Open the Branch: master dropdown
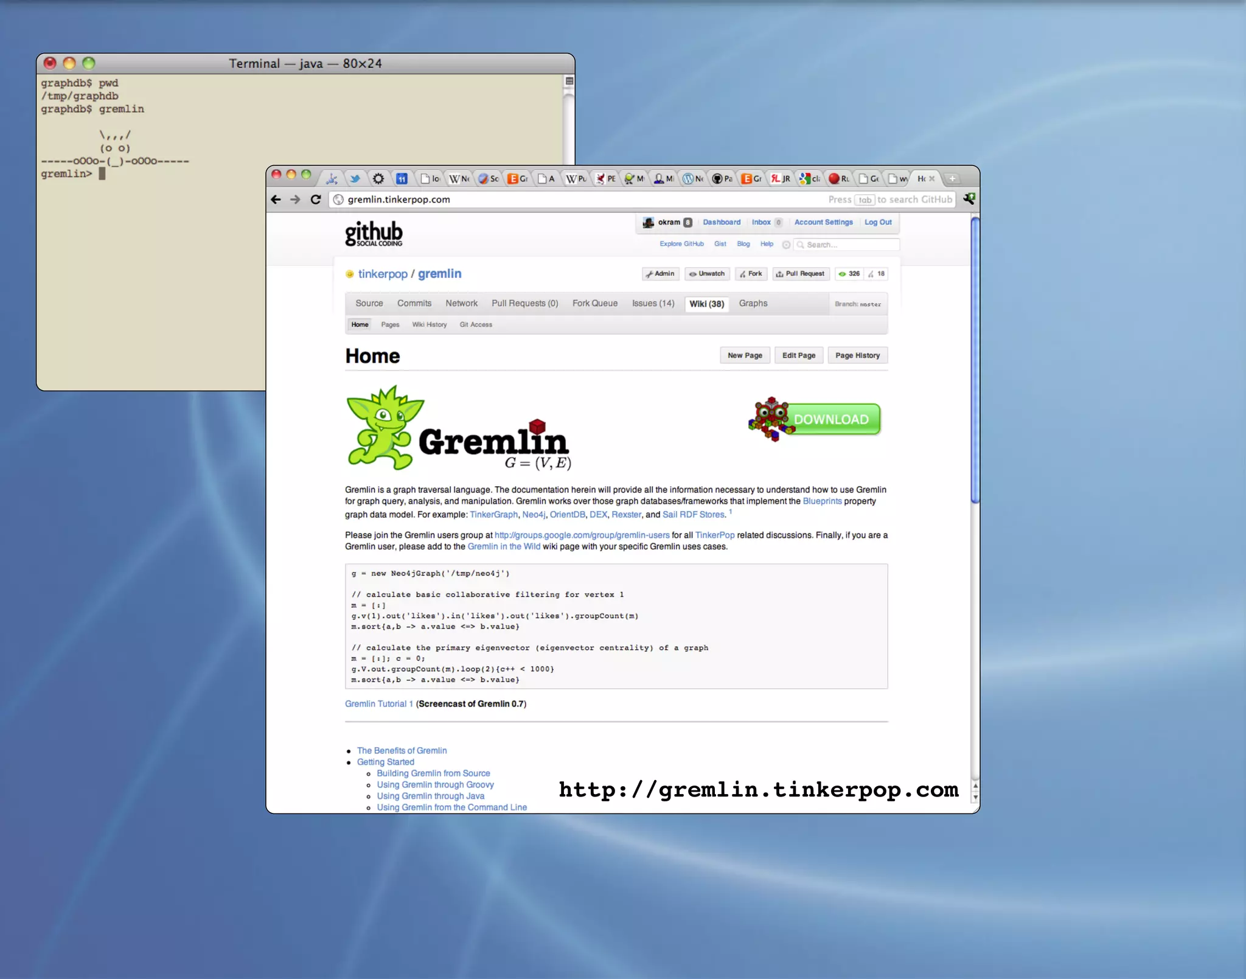 click(857, 304)
